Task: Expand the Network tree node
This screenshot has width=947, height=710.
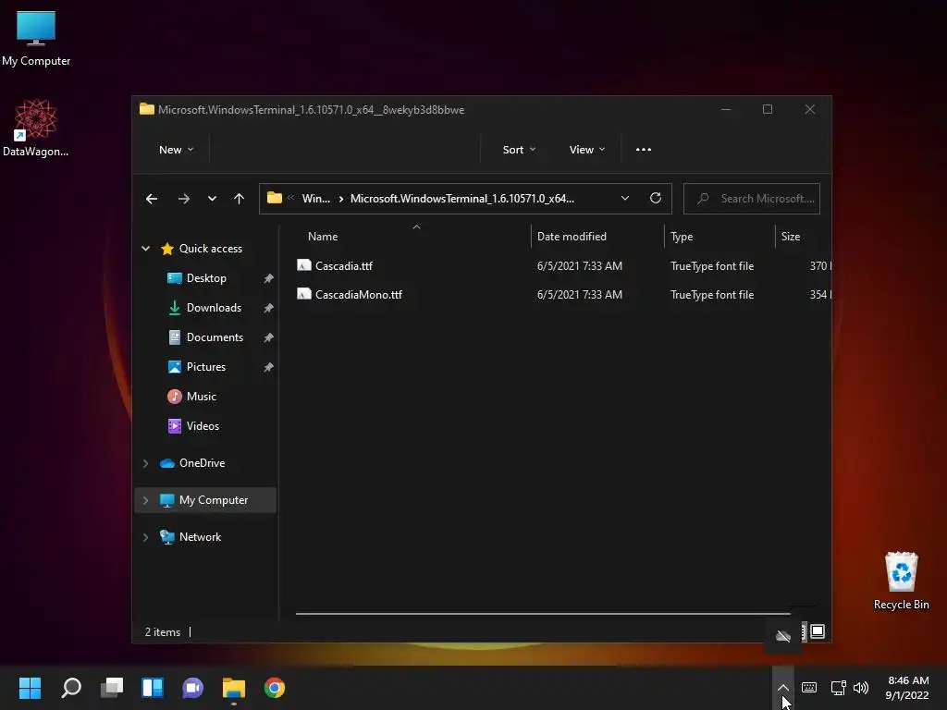Action: pos(145,537)
